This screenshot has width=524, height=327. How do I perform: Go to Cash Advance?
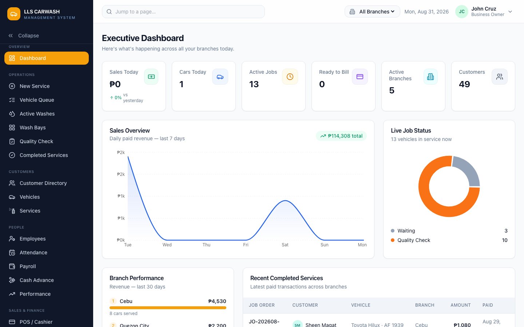pos(47,280)
